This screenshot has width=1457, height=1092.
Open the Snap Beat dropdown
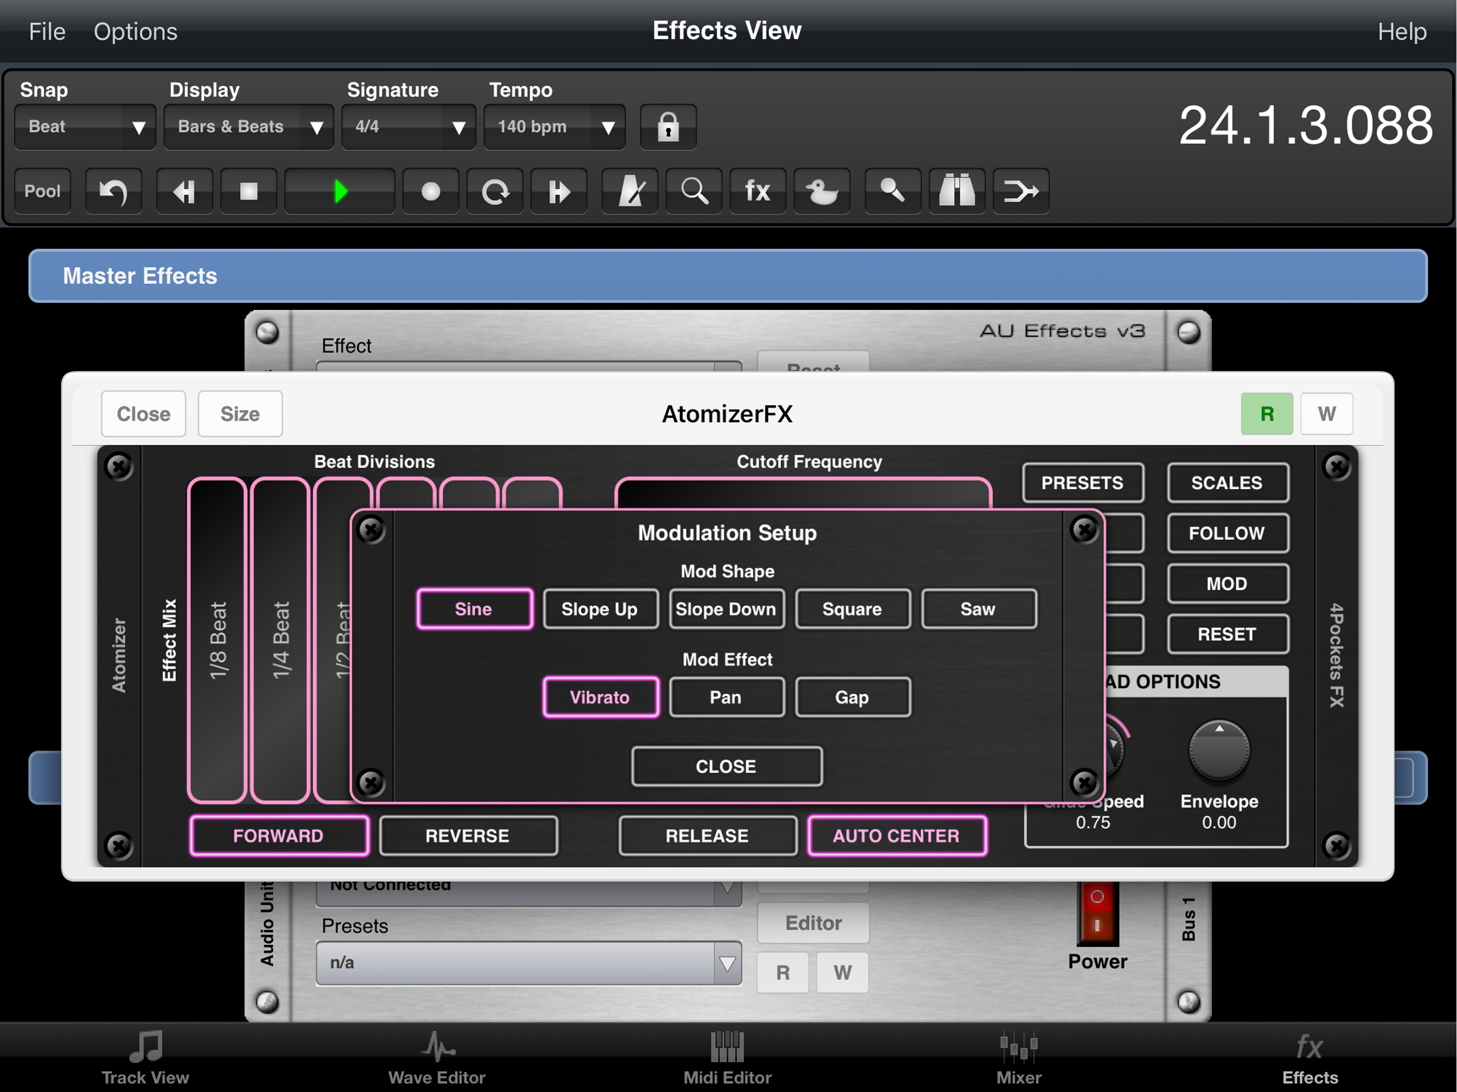[x=85, y=126]
